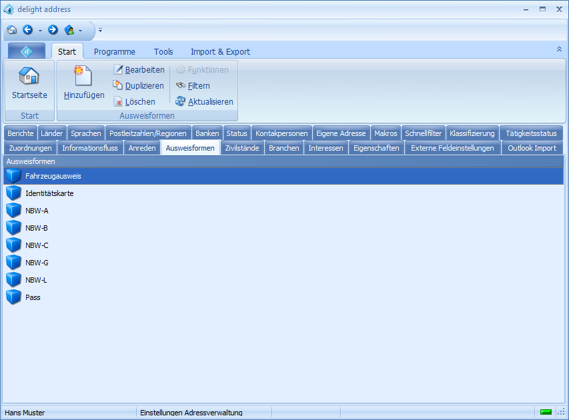Open the dropdown next to the user icon
The image size is (569, 420).
click(81, 31)
